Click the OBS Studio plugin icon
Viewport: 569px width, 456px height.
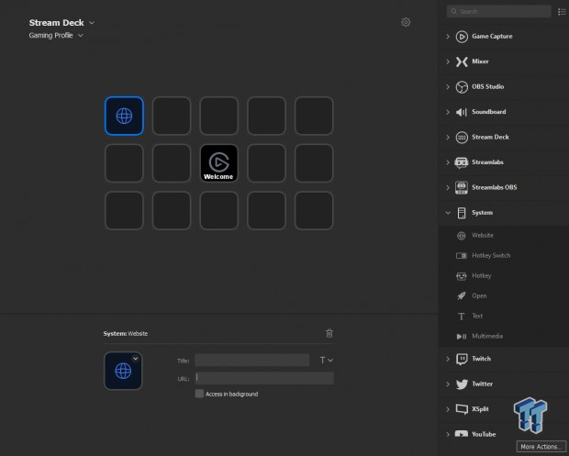point(462,87)
